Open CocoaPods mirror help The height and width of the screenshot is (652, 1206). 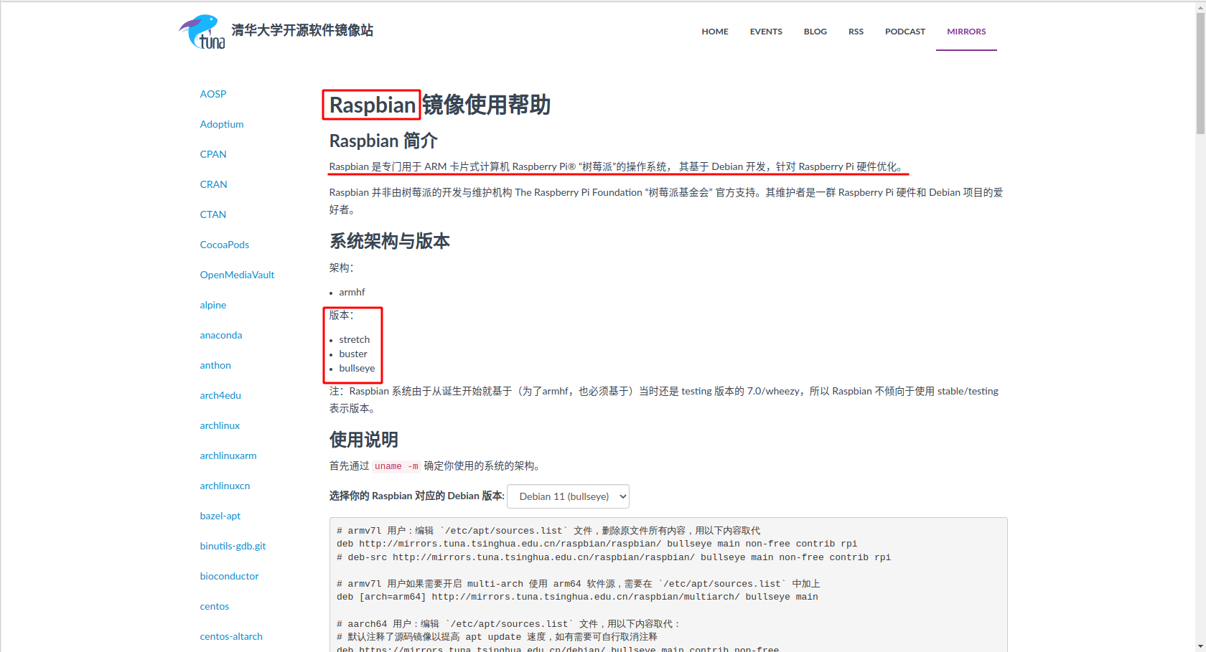click(x=225, y=245)
